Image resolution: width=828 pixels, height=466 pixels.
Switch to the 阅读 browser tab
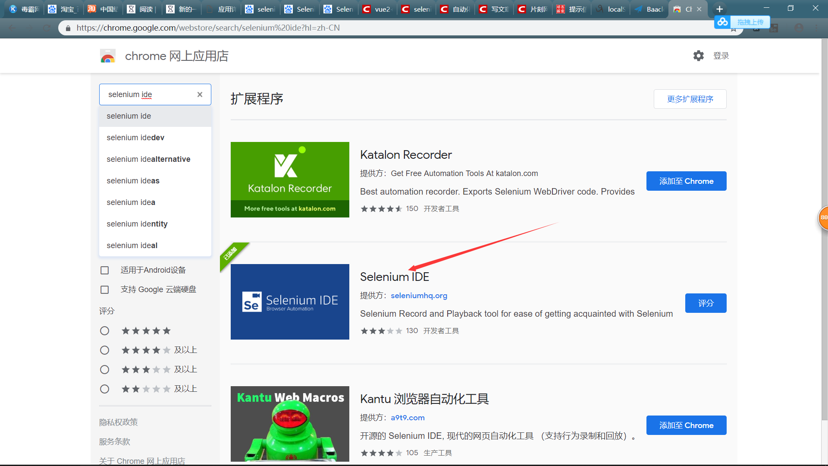141,9
